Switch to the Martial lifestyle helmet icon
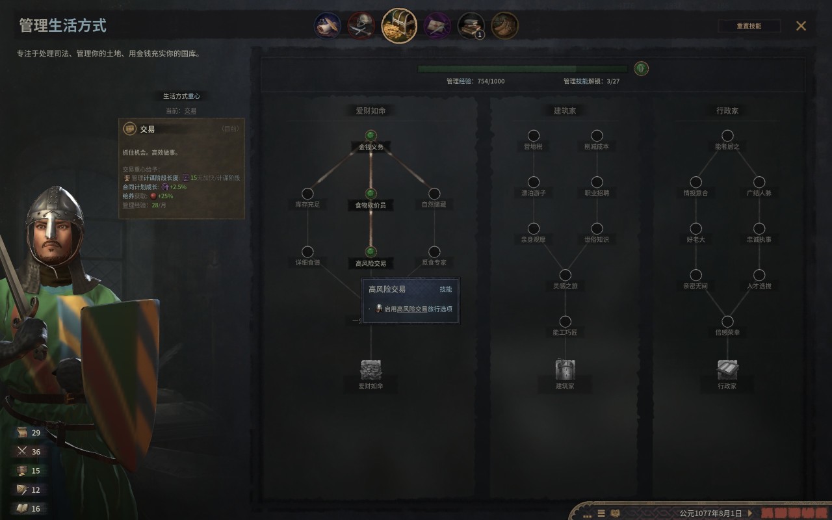Screen dimensions: 832x520 tap(361, 26)
